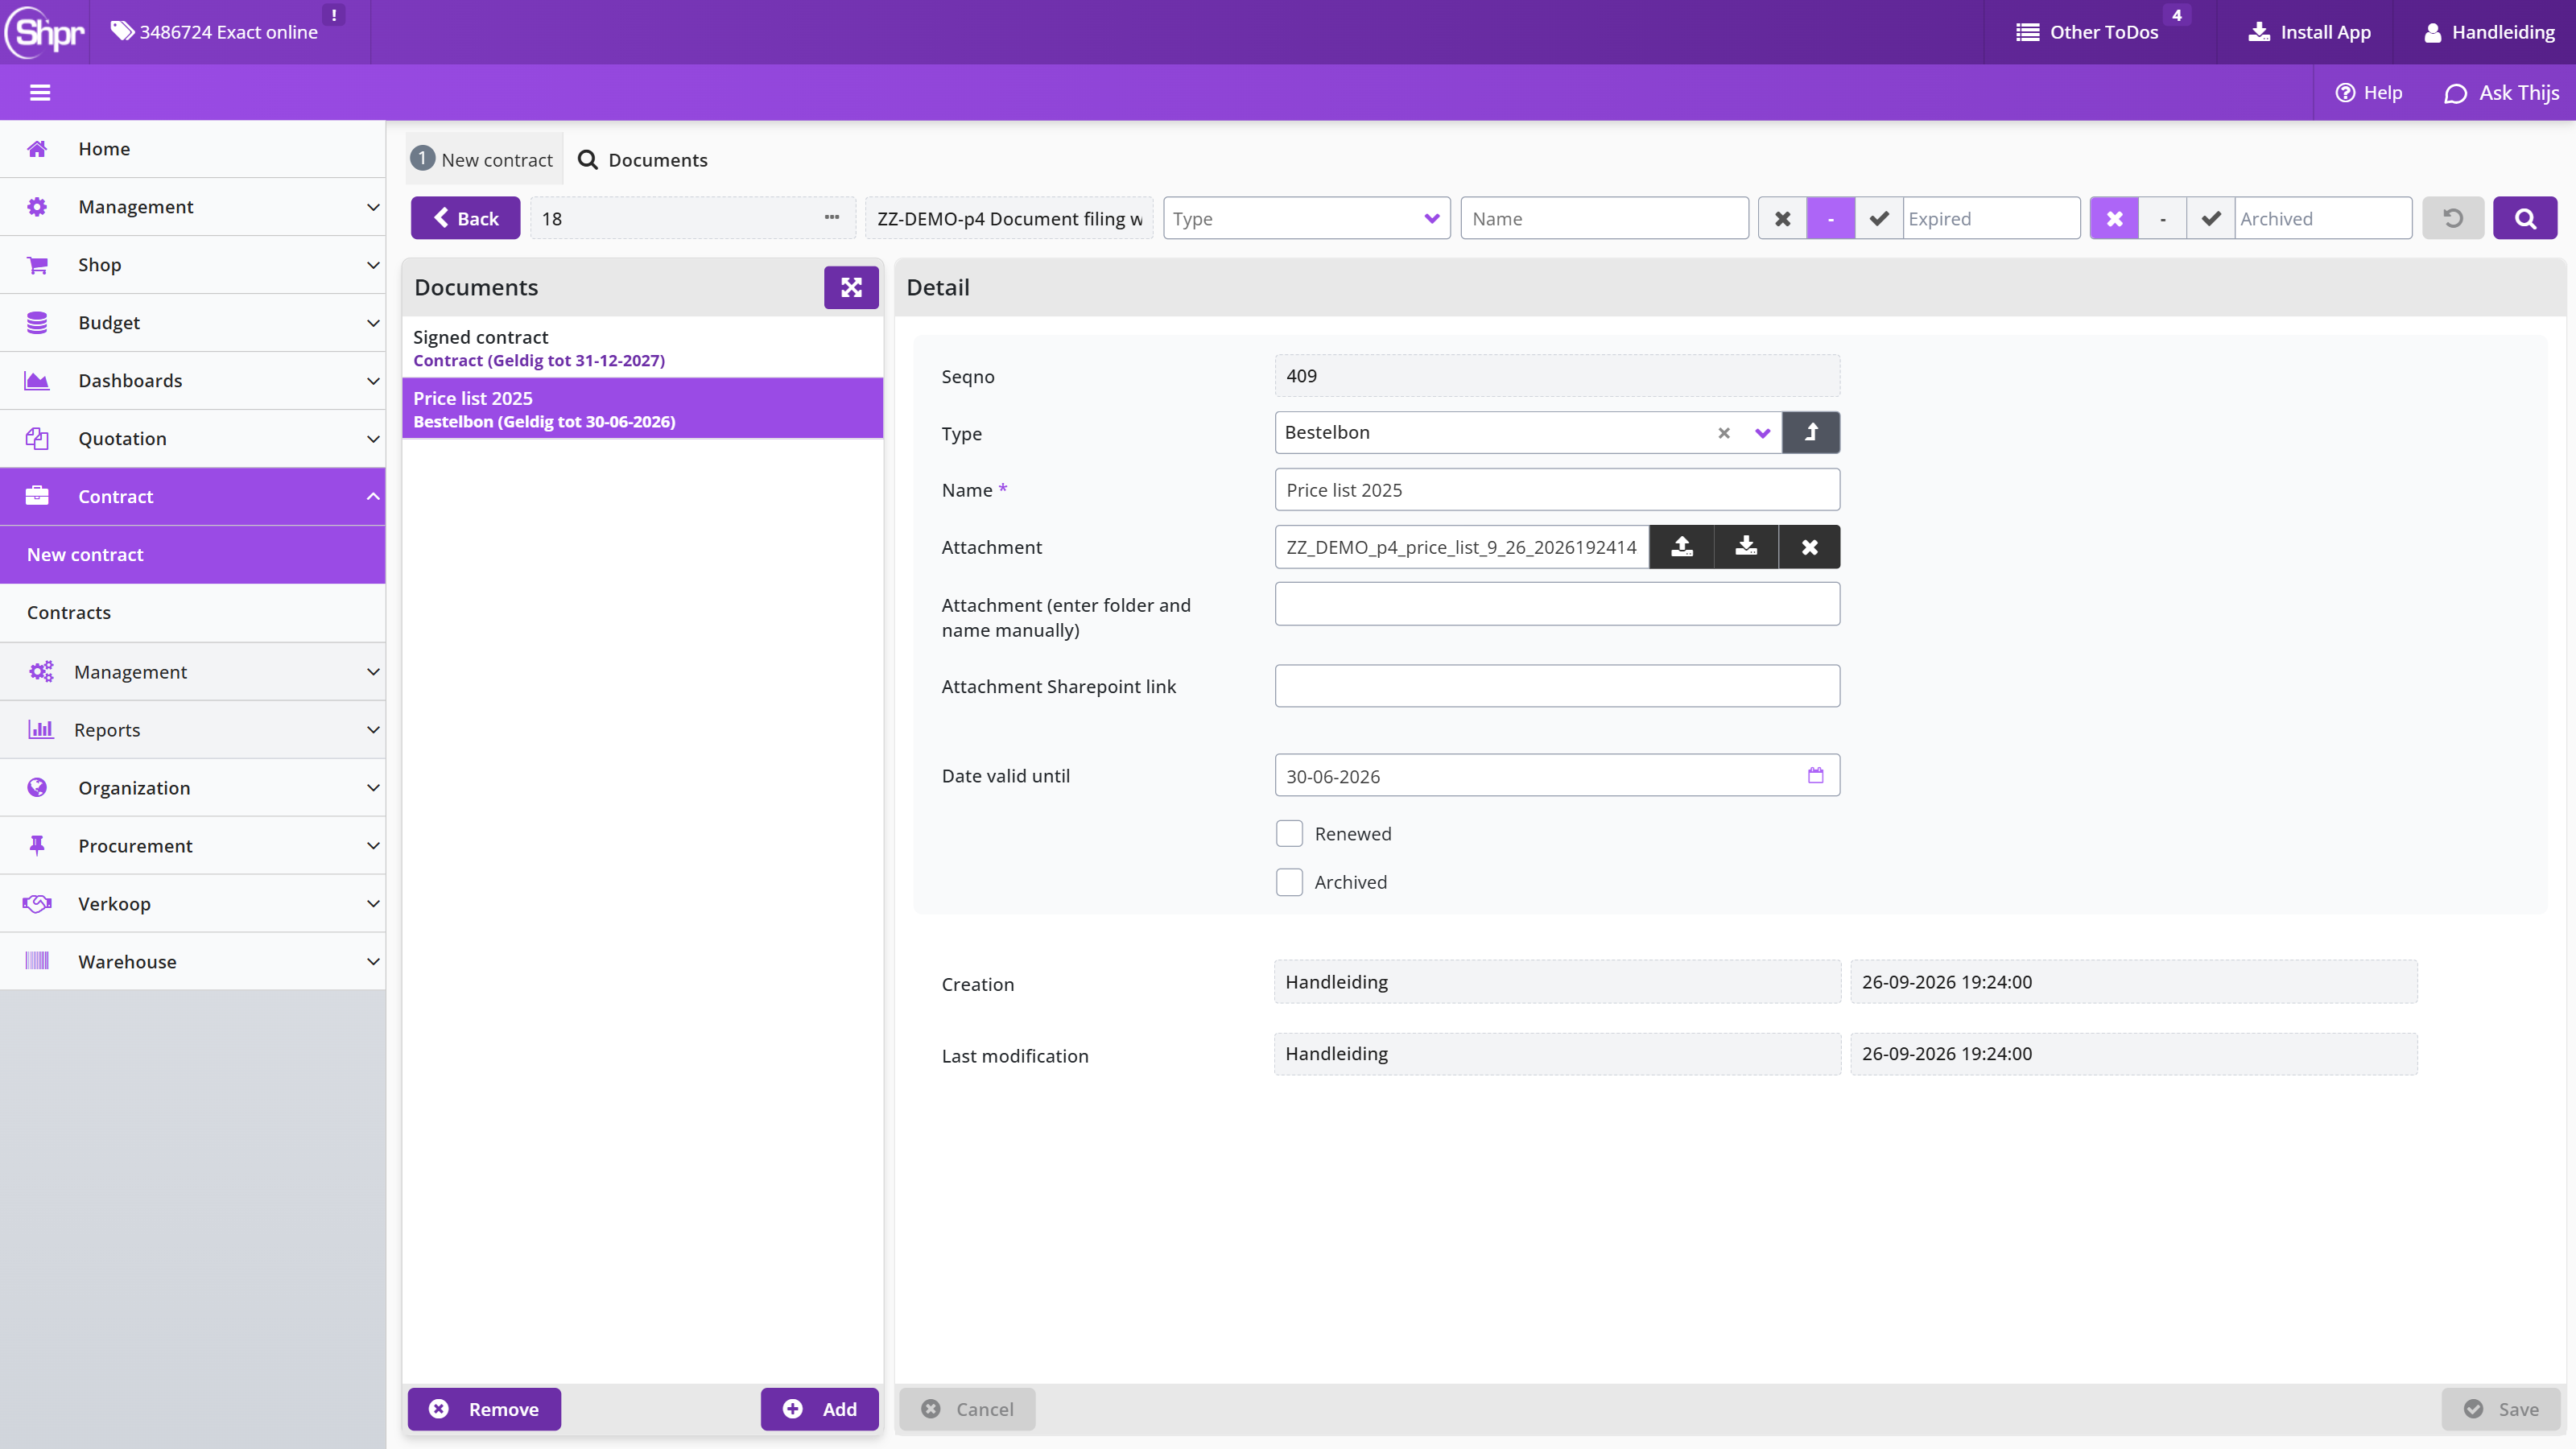2576x1449 pixels.
Task: Click the Cancel button
Action: (x=967, y=1409)
